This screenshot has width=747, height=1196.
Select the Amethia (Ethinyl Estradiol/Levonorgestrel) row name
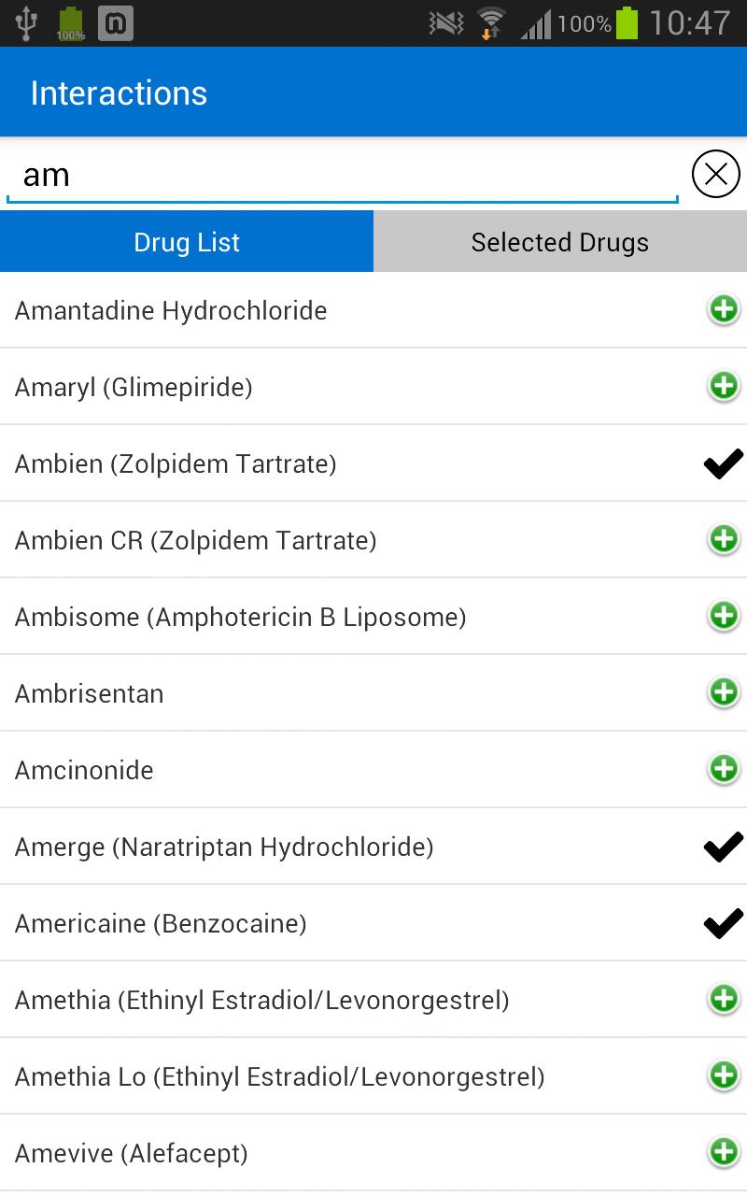[x=262, y=1000]
